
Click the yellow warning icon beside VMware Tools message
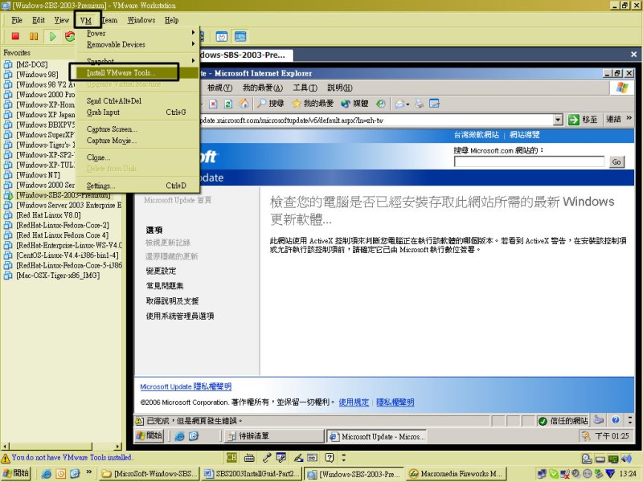coord(6,458)
